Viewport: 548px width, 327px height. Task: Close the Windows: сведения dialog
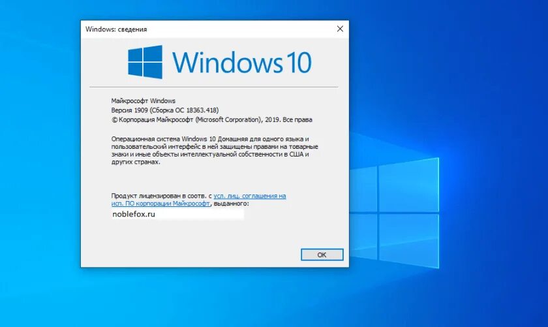340,29
